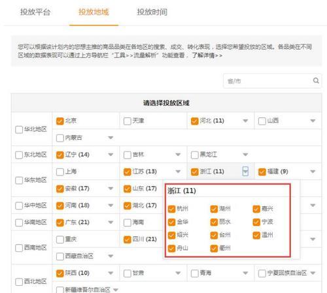Expand the 吉林 city dropdown arrow
The width and height of the screenshot is (327, 293).
[x=178, y=155]
